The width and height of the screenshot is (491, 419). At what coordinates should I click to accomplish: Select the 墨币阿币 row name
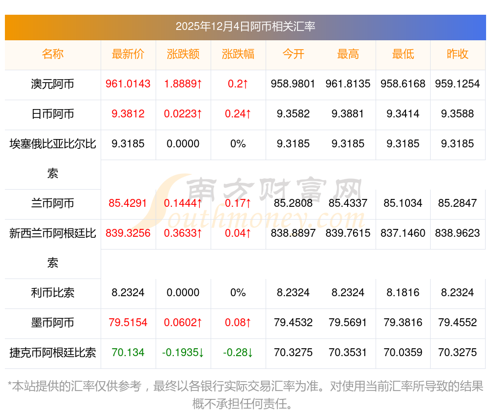(53, 323)
